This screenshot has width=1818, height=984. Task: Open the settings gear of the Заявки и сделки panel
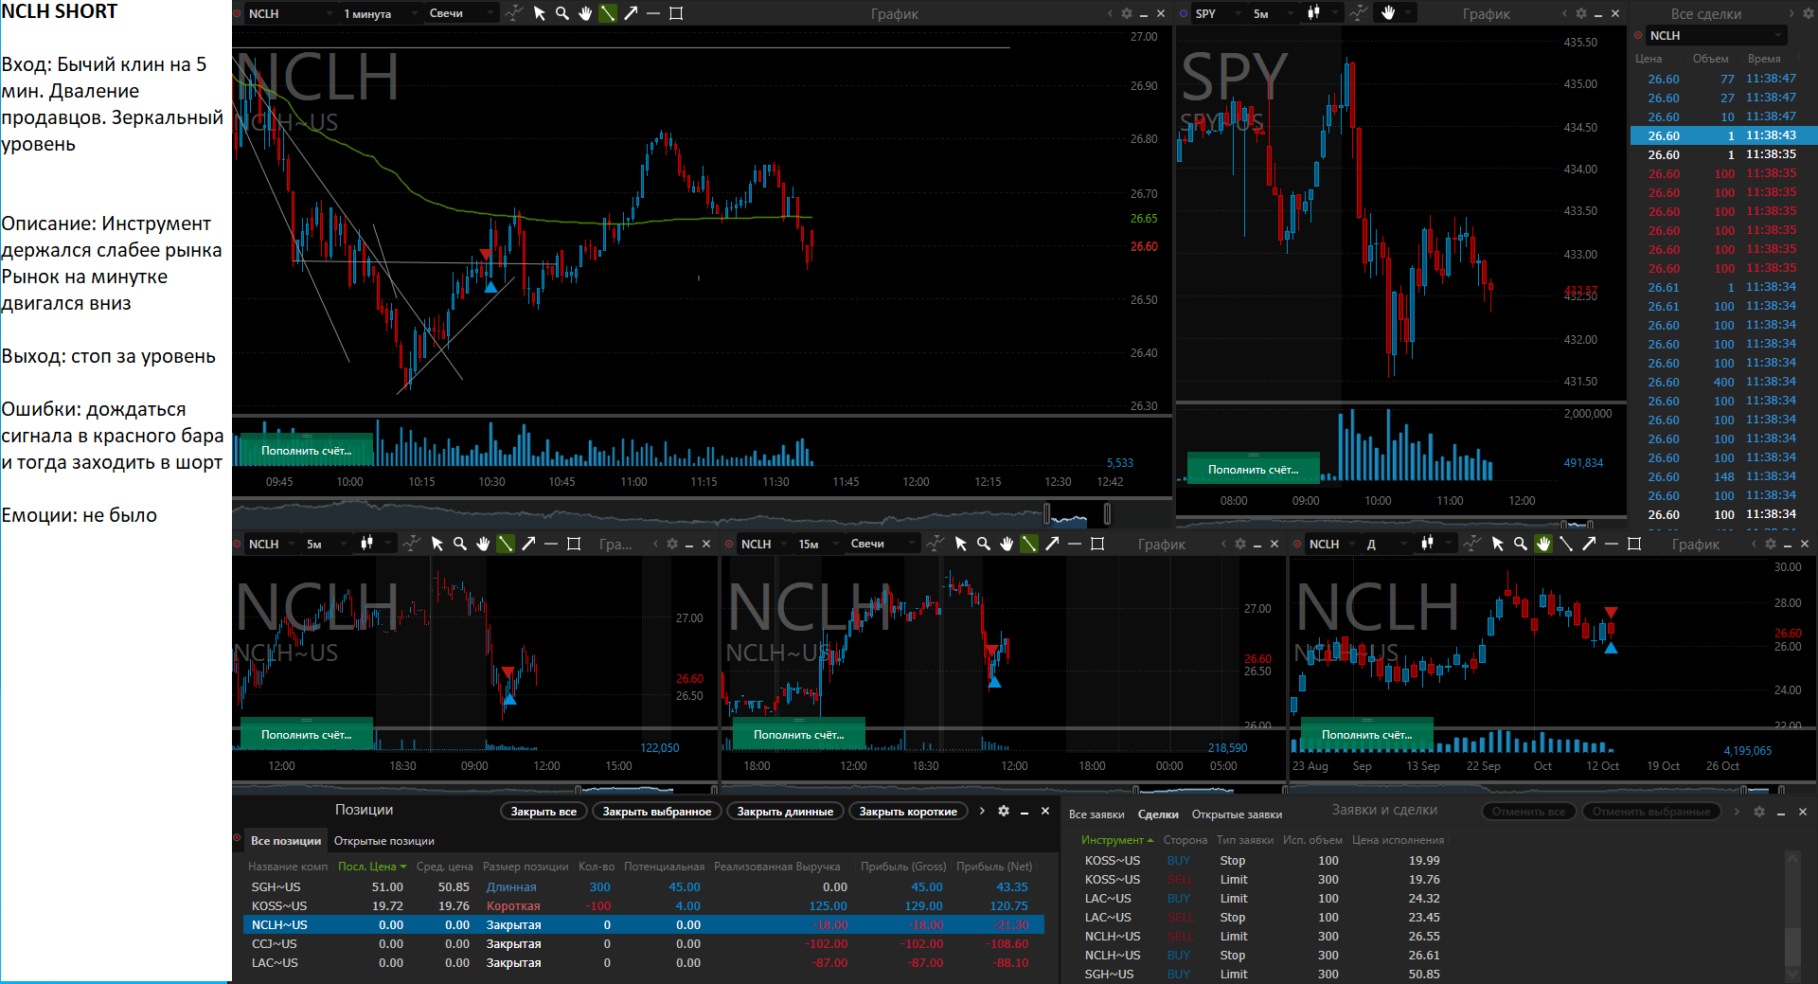[1759, 812]
